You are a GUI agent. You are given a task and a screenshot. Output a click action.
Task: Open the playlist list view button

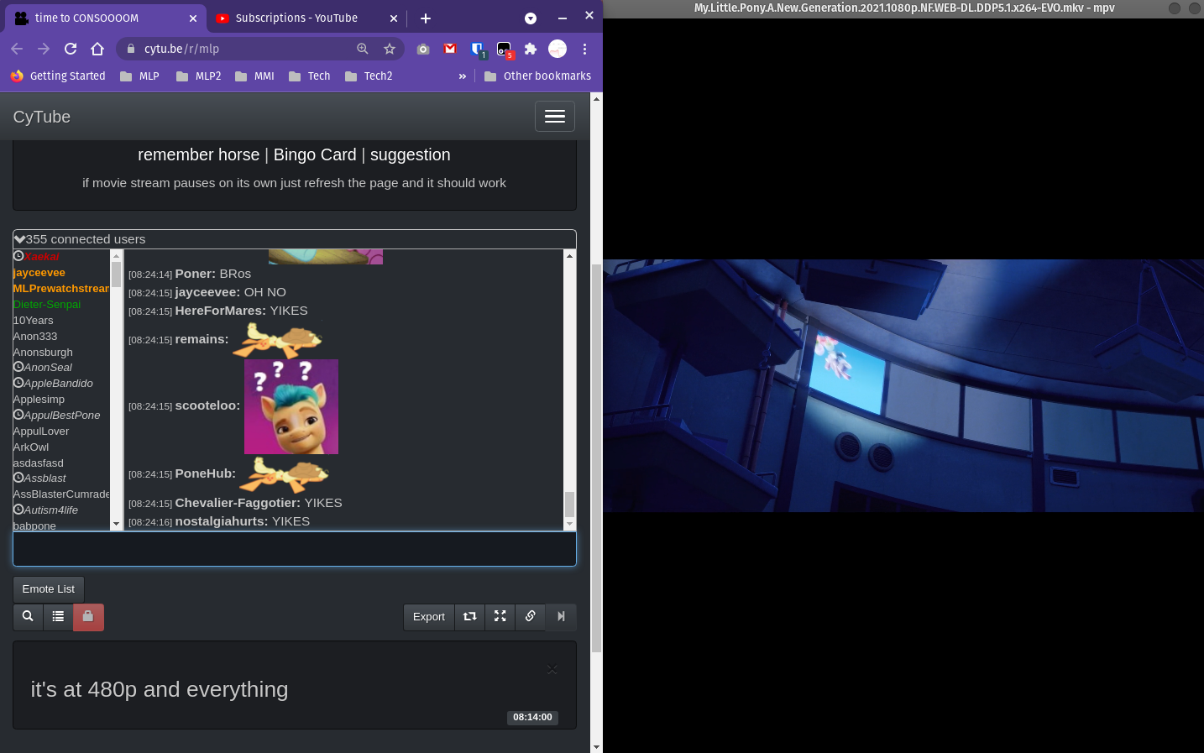[x=58, y=617]
